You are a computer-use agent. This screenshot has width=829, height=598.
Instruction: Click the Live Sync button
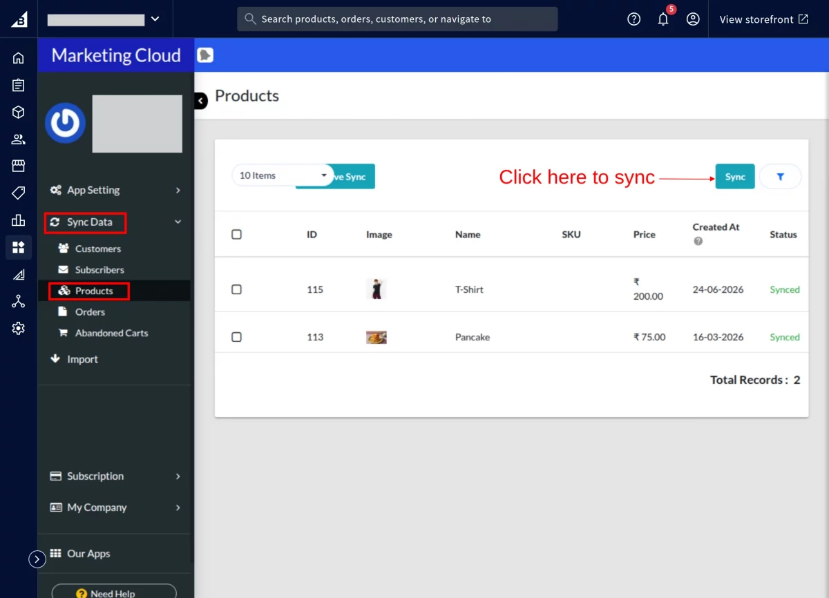[x=354, y=177]
